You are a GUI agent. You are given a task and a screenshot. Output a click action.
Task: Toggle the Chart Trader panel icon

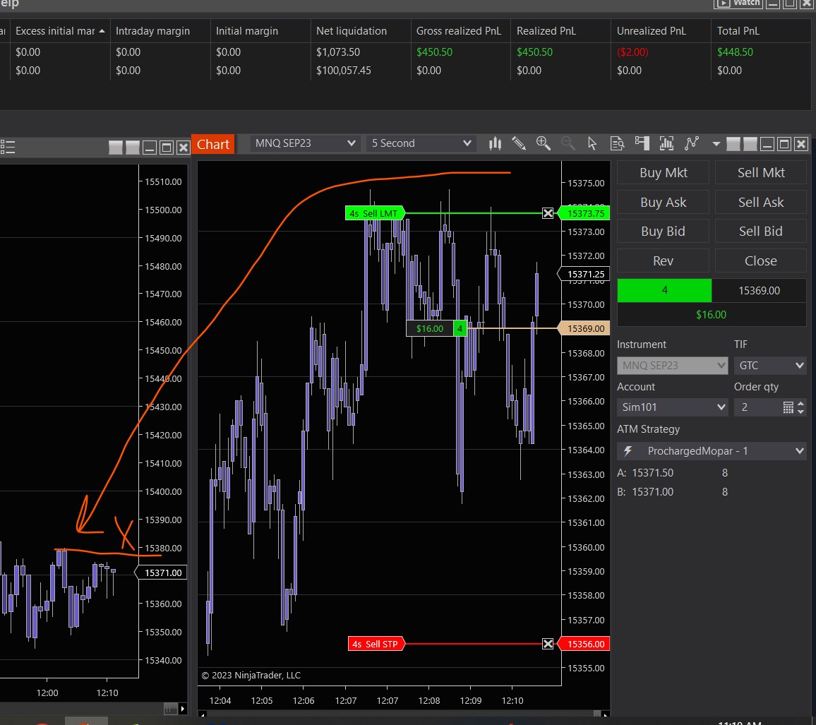click(642, 143)
